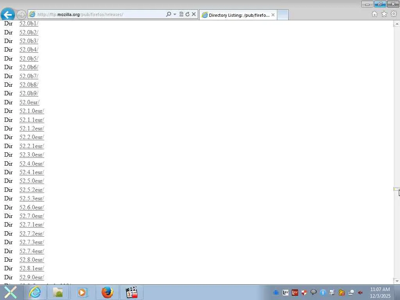
Task: Open the 52.8.0esr/ directory link
Action: click(32, 260)
